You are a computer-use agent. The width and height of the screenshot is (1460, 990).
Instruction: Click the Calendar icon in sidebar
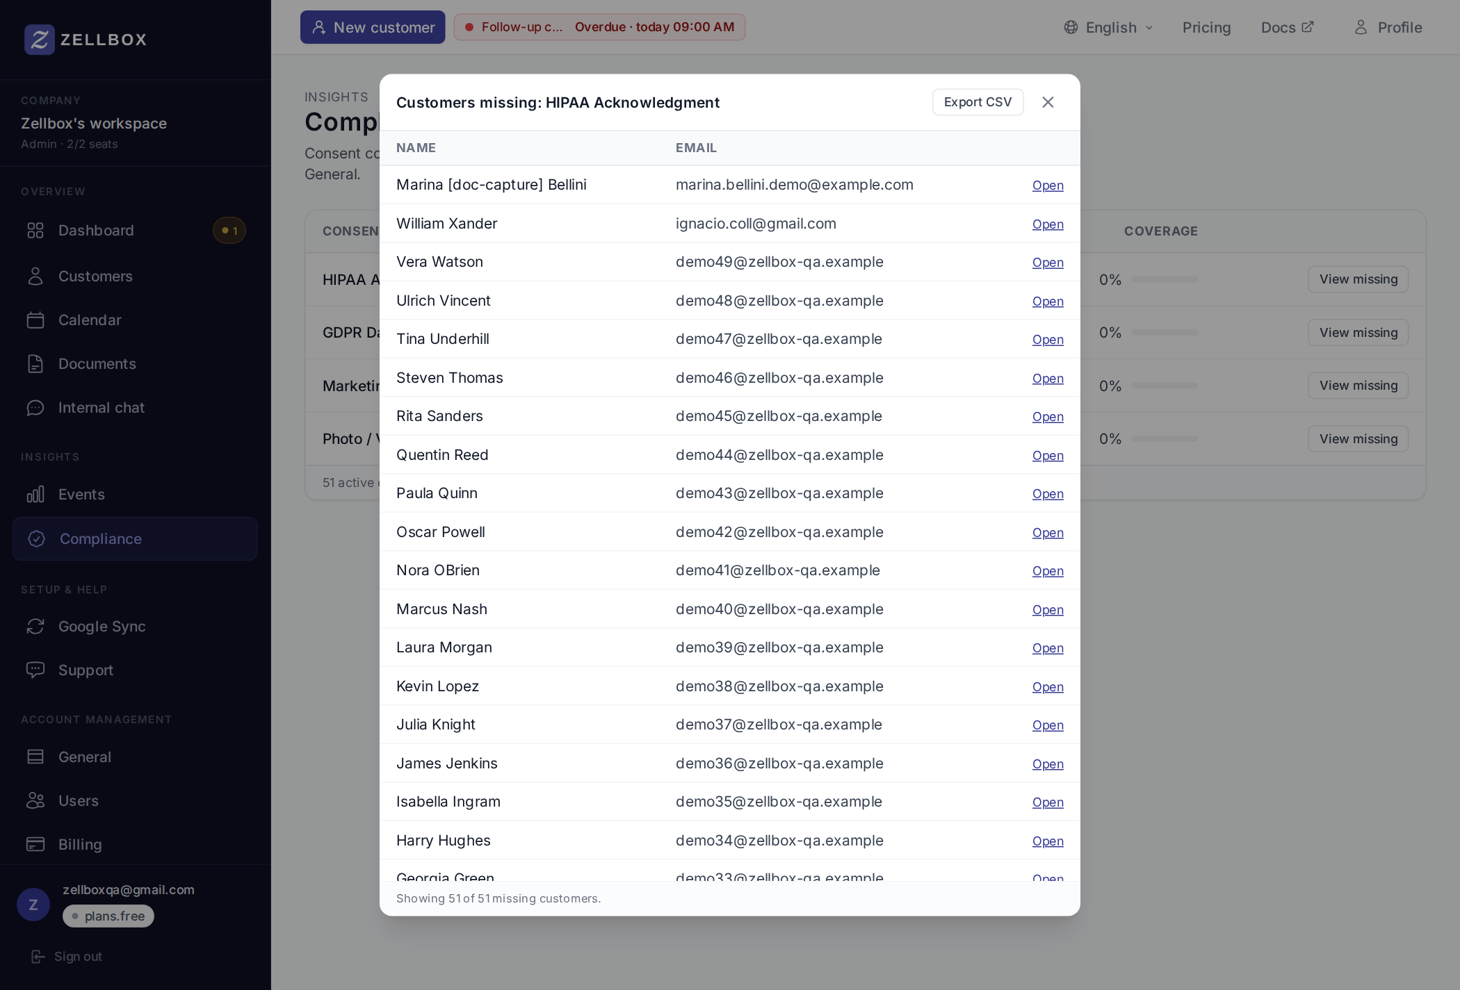pyautogui.click(x=35, y=320)
